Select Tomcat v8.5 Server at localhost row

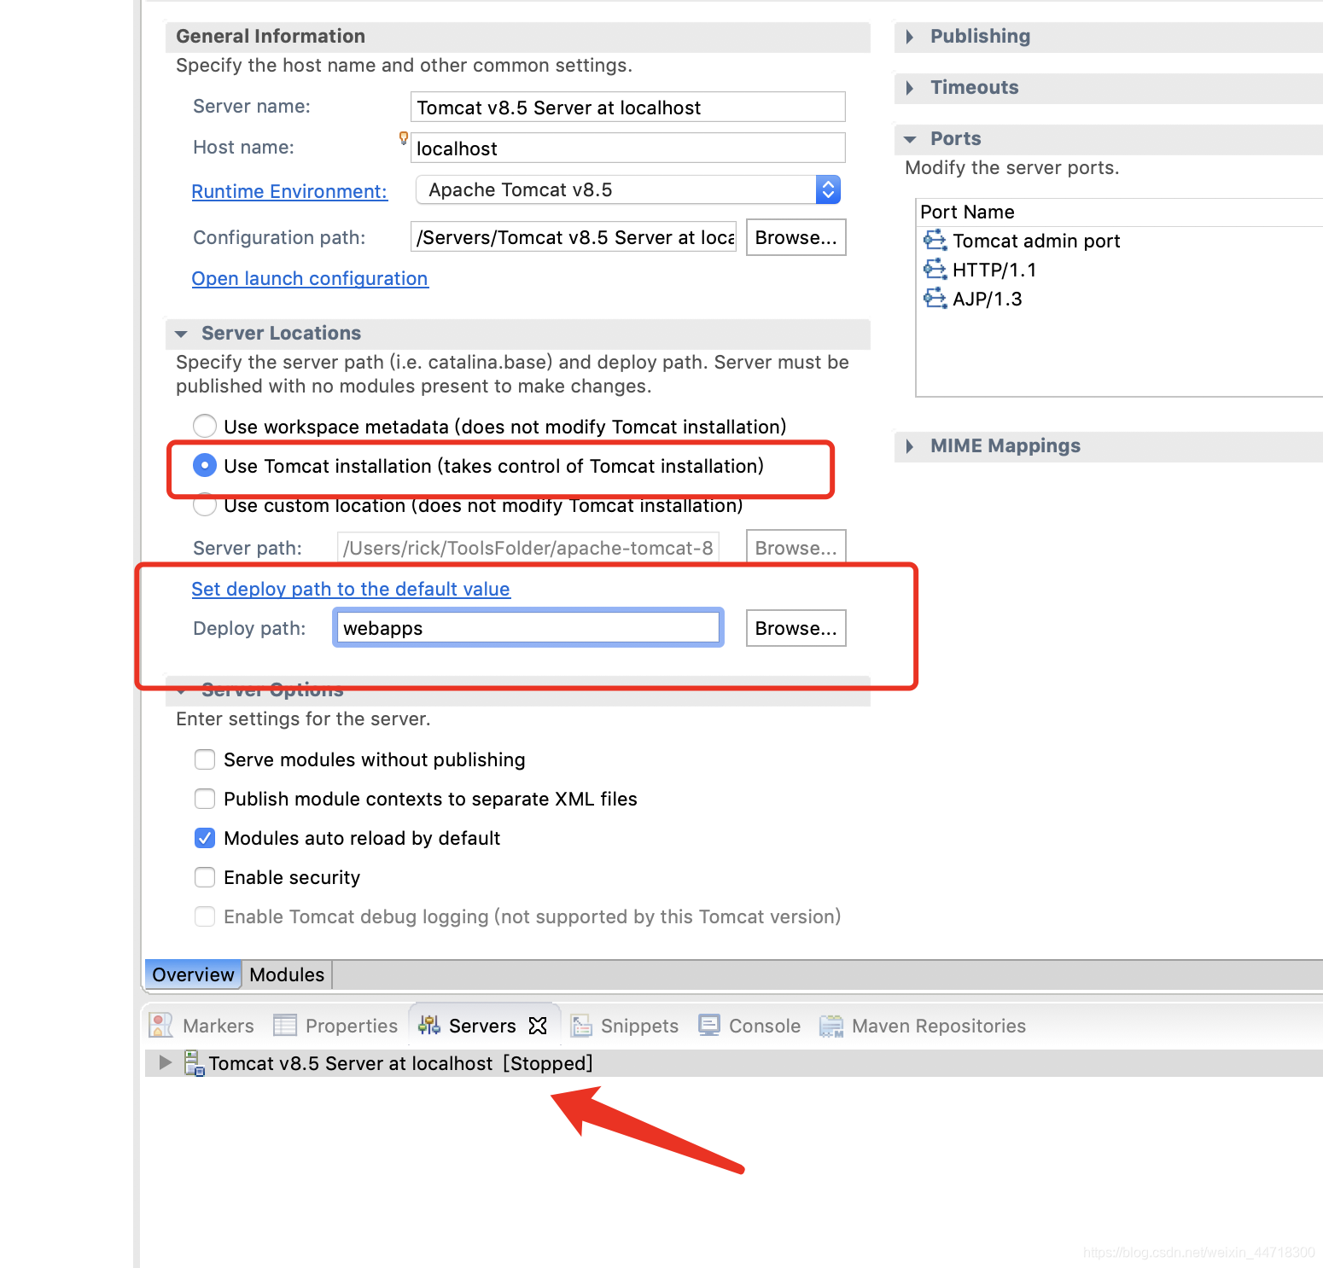pyautogui.click(x=734, y=1063)
